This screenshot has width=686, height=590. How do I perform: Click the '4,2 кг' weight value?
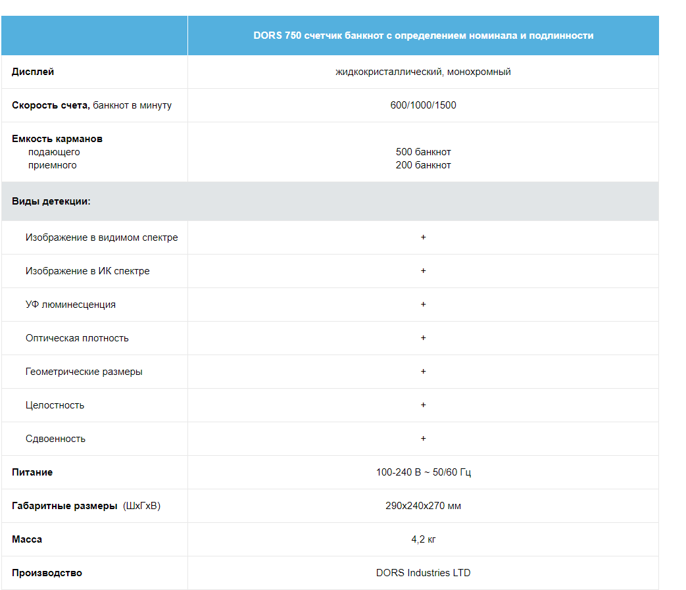pos(423,539)
